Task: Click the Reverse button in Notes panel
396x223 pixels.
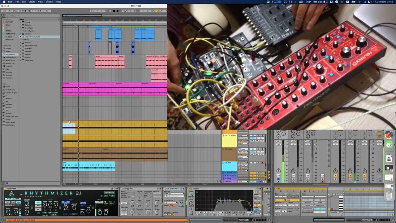Action: [x=308, y=203]
